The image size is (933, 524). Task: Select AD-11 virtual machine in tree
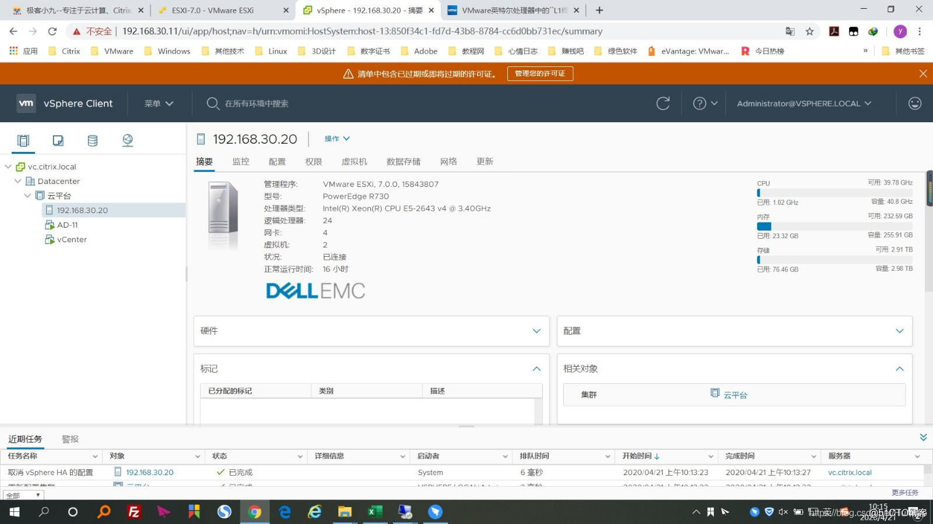point(68,225)
